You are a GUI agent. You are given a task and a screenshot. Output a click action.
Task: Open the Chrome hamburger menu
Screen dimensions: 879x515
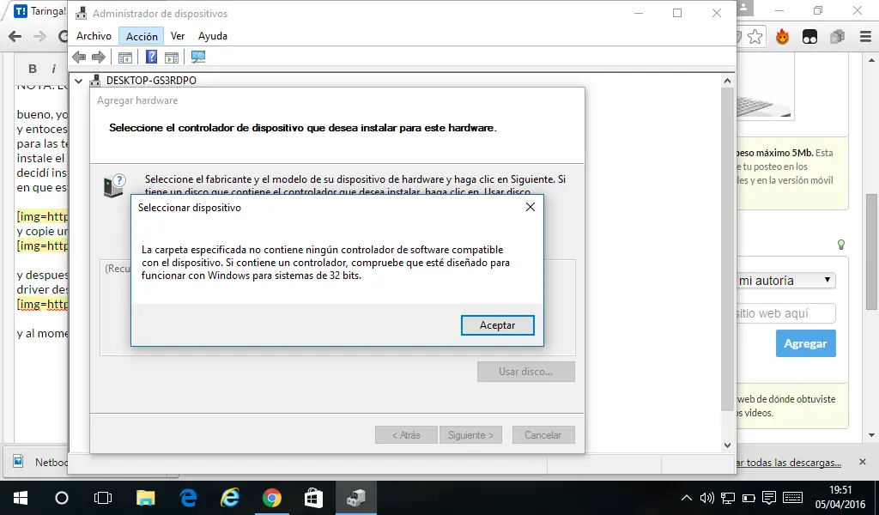coord(865,37)
